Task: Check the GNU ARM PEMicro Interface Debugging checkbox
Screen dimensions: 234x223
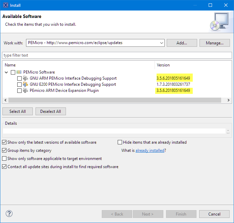Action: 19,78
